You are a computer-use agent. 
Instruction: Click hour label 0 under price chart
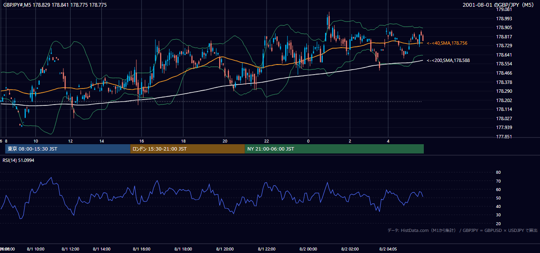tap(308, 141)
